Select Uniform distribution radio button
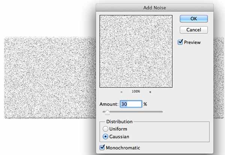This screenshot has height=155, width=225. (105, 129)
